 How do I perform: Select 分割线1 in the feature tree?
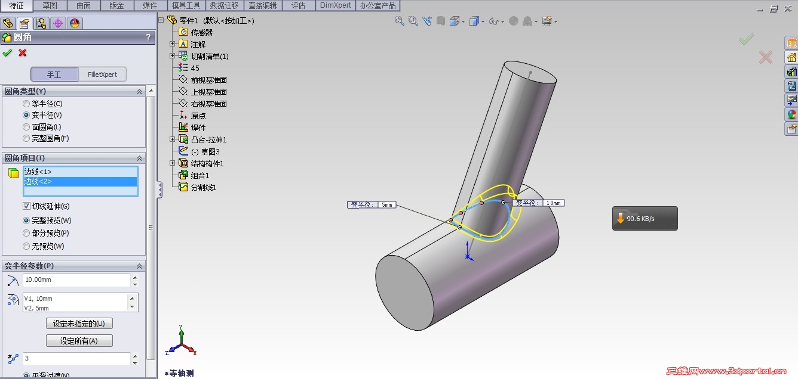pyautogui.click(x=203, y=187)
